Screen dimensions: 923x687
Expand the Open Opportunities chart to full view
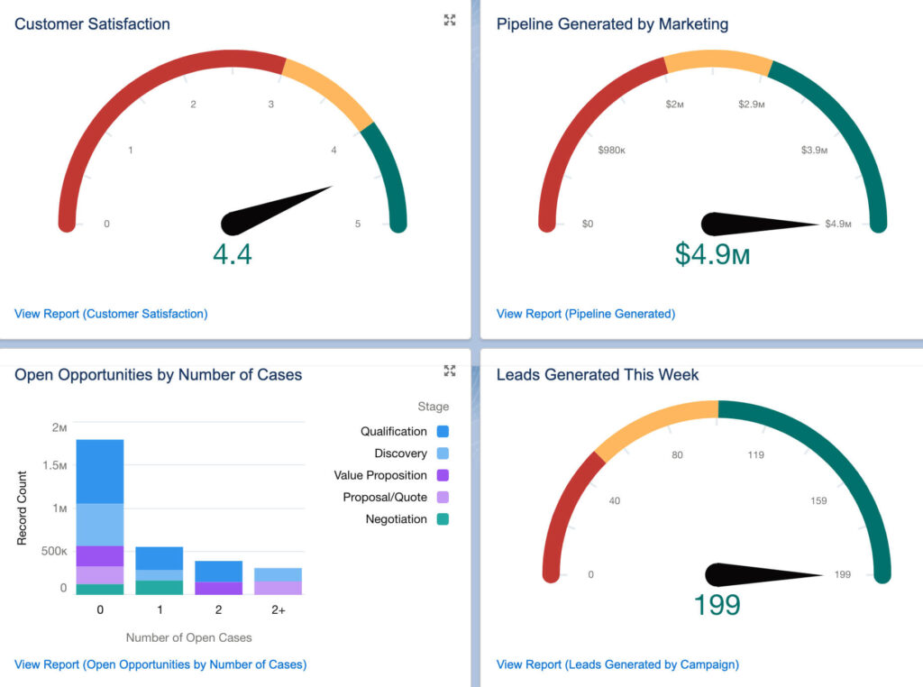click(x=450, y=371)
